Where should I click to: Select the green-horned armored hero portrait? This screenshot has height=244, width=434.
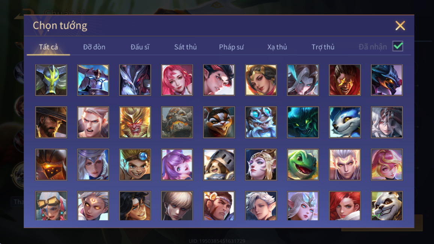coord(51,80)
